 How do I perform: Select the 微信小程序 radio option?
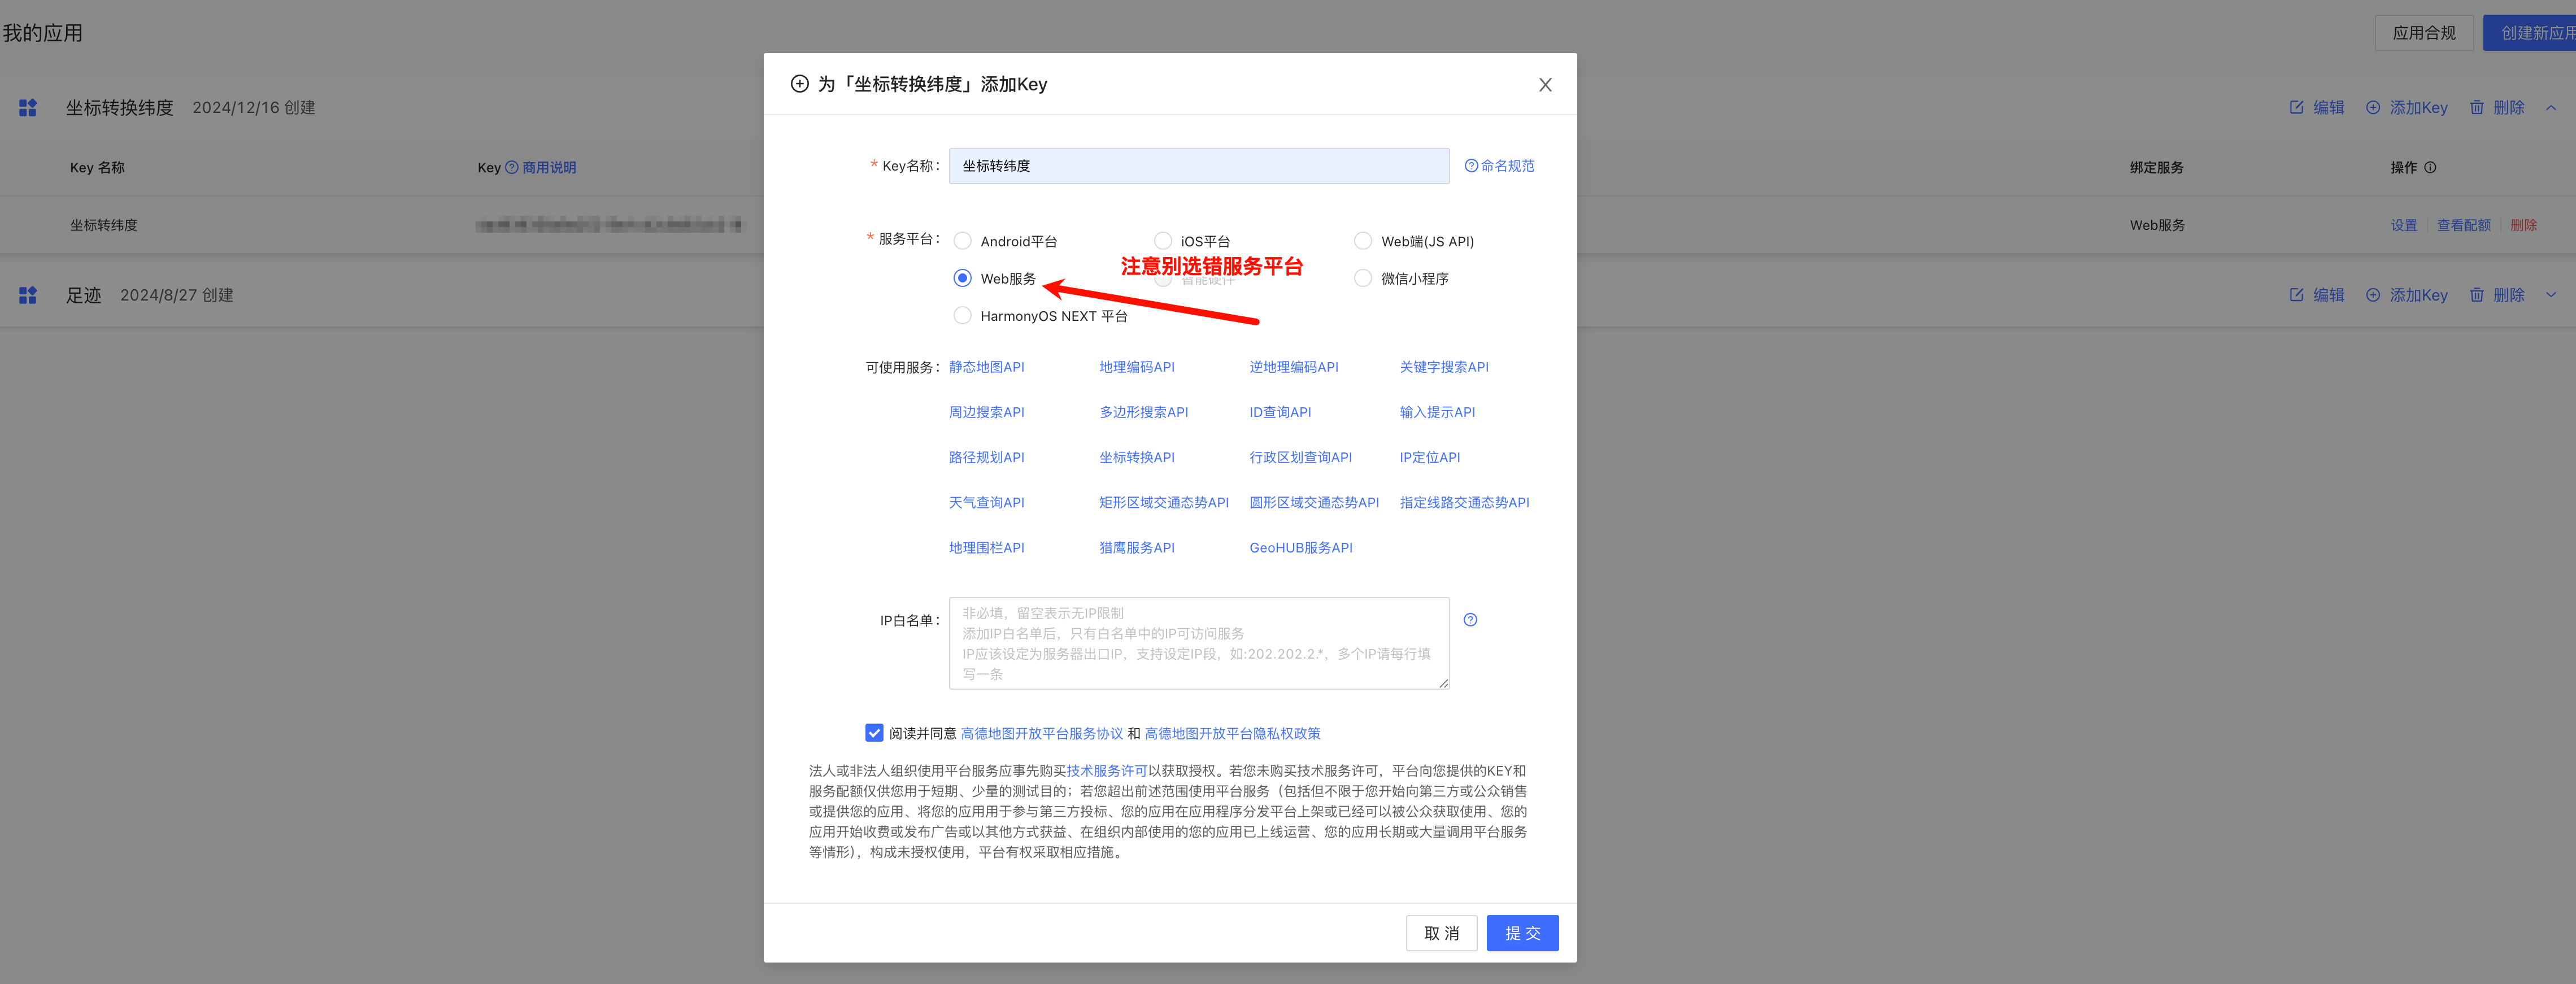[1362, 278]
